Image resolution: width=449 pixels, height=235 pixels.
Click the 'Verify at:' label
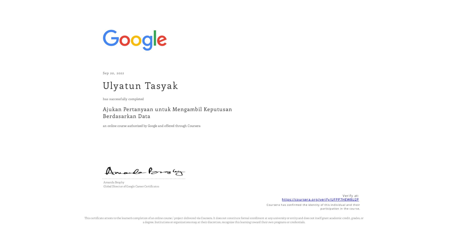[351, 196]
